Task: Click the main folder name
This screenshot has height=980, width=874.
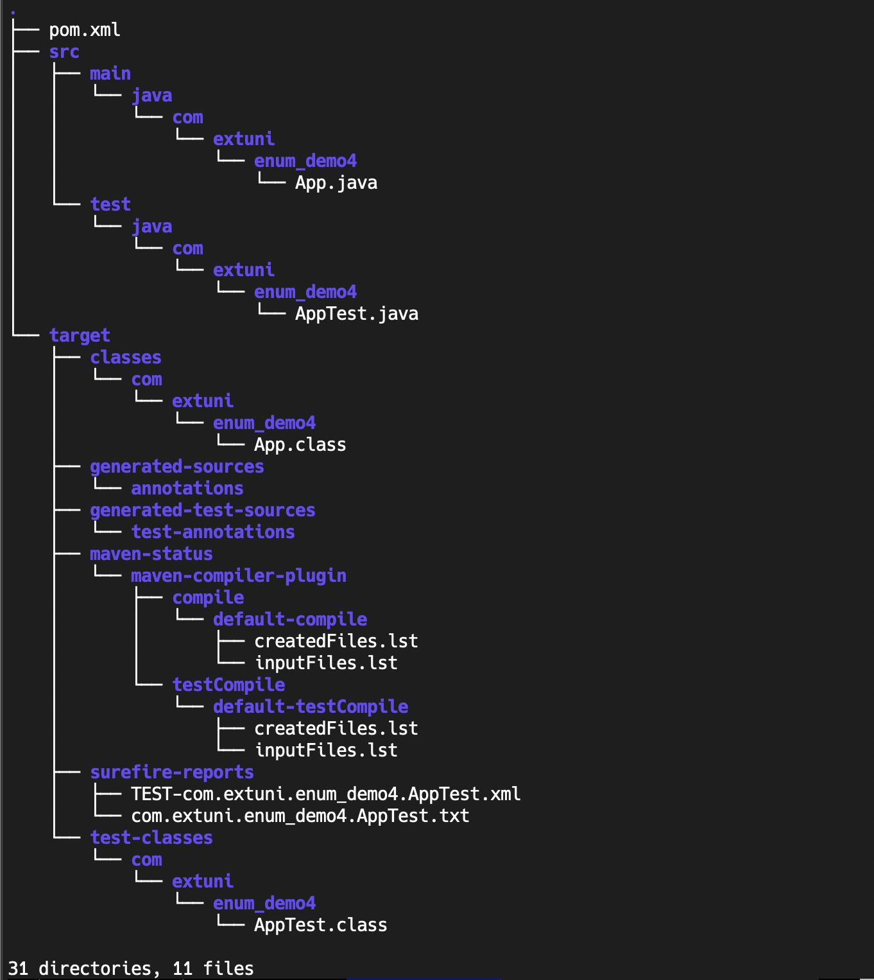Action: [110, 73]
